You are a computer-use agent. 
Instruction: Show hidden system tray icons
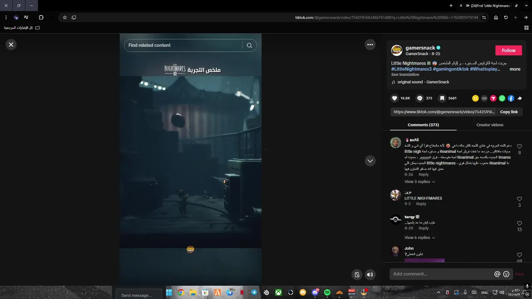click(x=438, y=292)
